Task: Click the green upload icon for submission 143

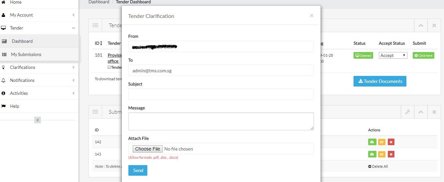Action: (x=372, y=154)
